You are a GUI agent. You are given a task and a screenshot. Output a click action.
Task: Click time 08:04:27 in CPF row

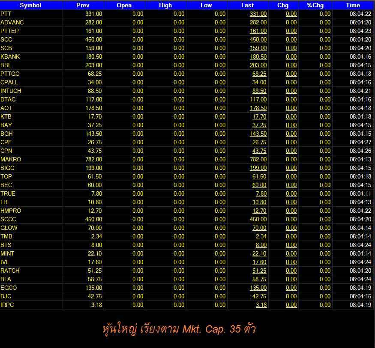pos(360,143)
